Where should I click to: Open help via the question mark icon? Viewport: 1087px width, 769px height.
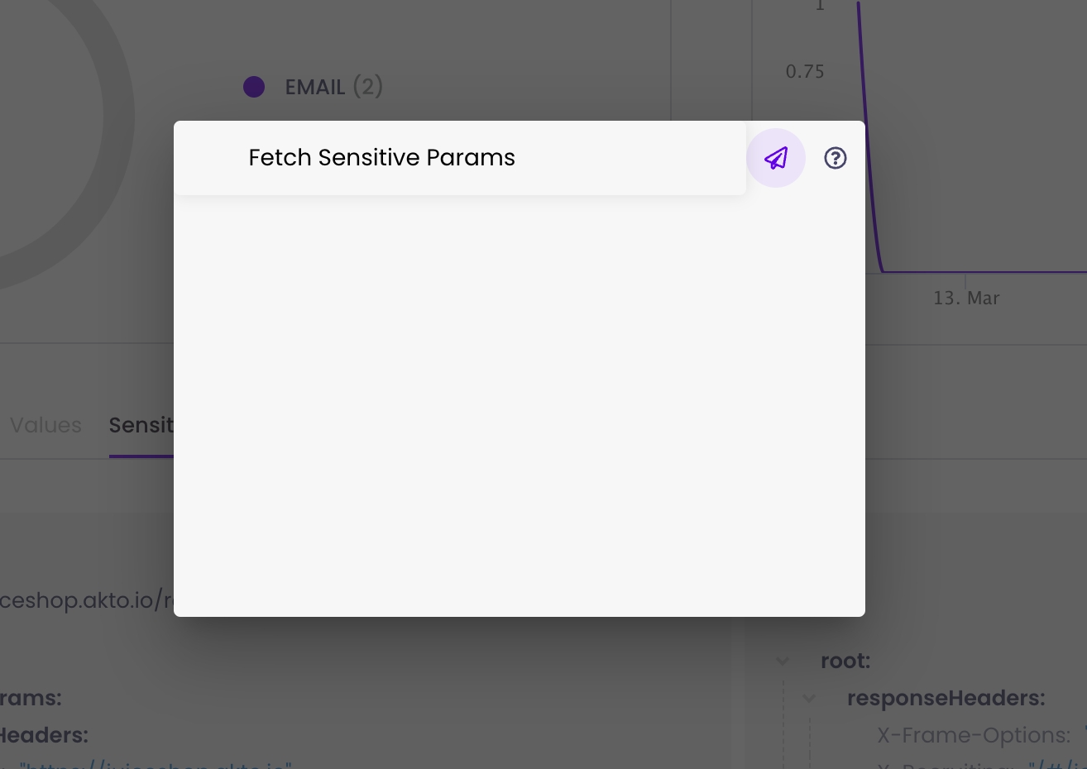(x=835, y=158)
